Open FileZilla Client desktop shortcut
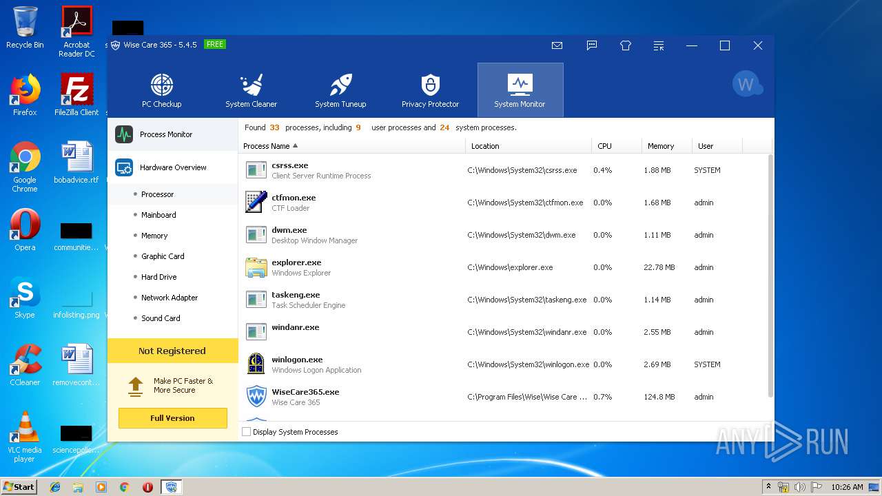Viewport: 882px width, 496px height. point(76,95)
